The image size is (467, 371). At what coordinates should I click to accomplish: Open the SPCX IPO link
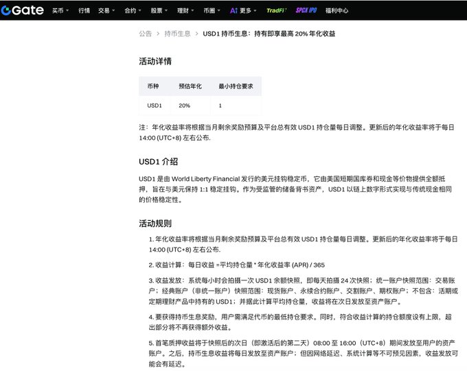[x=306, y=10]
